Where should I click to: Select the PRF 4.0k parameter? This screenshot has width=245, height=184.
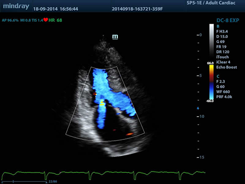pyautogui.click(x=224, y=97)
